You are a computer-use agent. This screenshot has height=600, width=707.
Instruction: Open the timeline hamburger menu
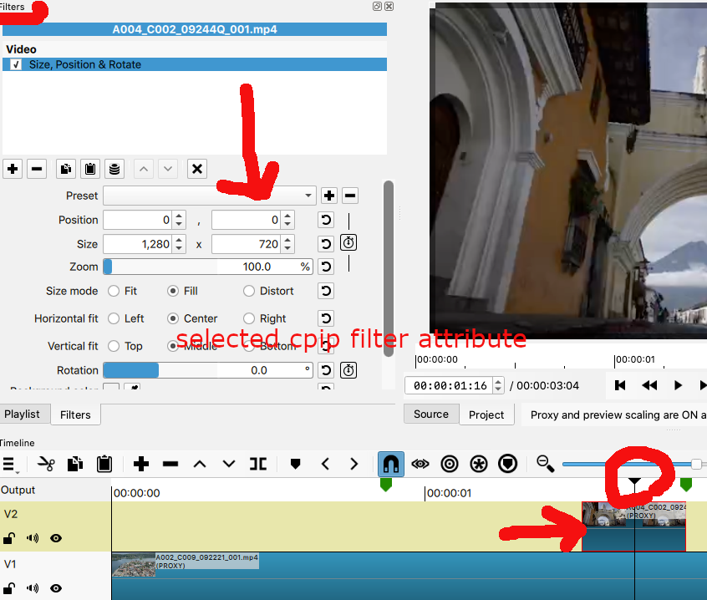click(10, 465)
